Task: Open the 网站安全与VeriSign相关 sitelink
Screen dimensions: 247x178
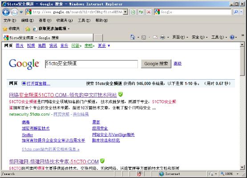Action: [x=113, y=135]
